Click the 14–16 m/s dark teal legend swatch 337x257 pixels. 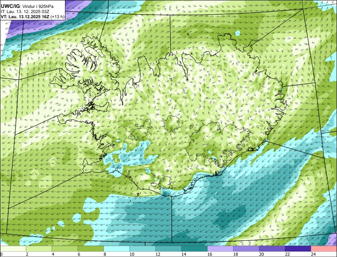194,249
